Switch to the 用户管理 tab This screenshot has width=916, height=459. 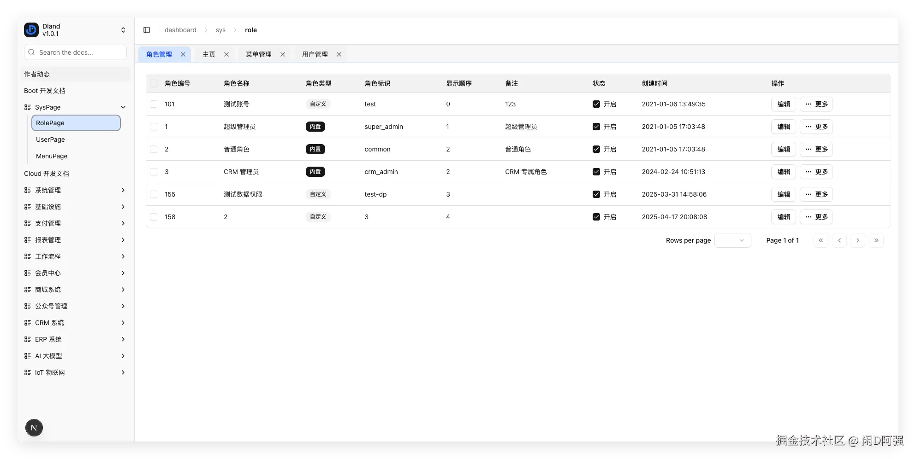pyautogui.click(x=315, y=54)
